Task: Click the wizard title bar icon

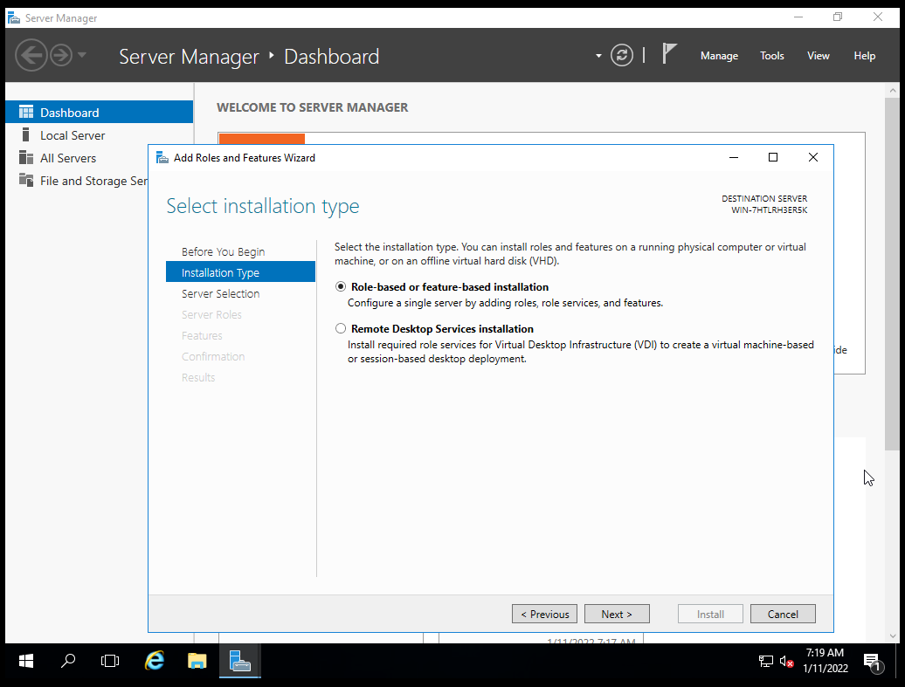Action: (x=162, y=157)
